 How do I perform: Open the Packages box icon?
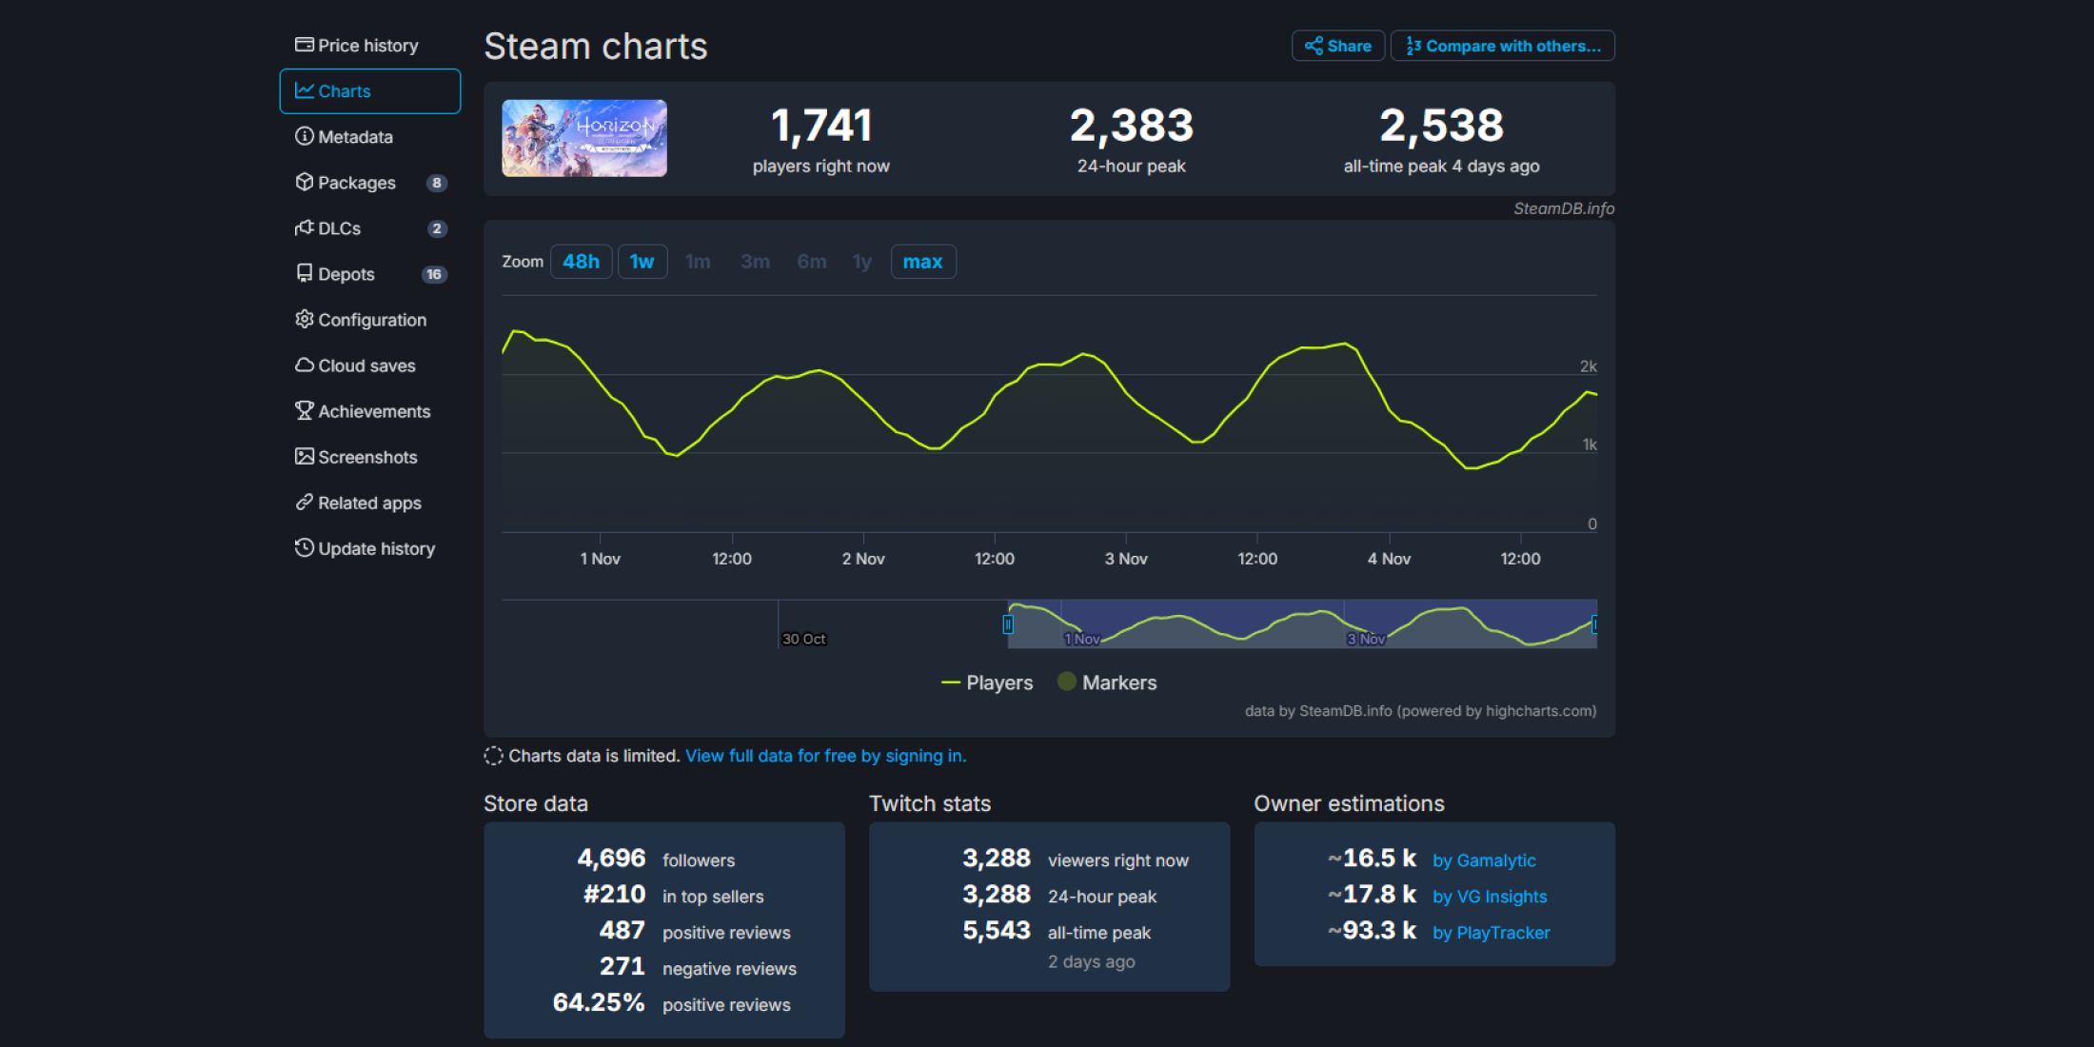(305, 182)
